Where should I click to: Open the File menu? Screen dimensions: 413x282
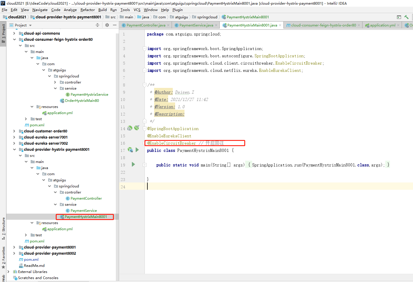(4, 10)
